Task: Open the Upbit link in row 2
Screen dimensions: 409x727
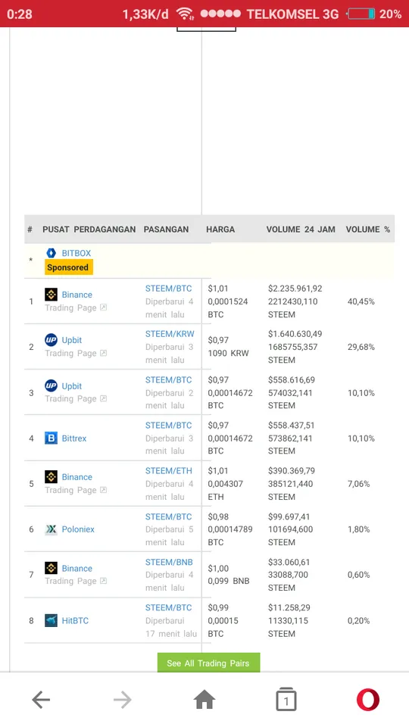Action: click(x=72, y=340)
